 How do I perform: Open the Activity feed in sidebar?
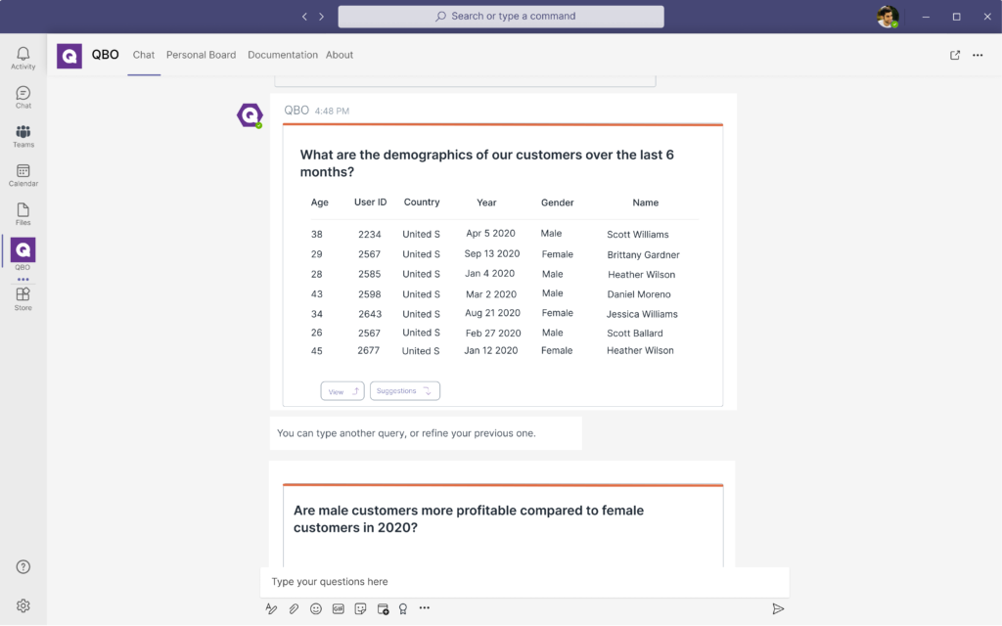pos(23,58)
